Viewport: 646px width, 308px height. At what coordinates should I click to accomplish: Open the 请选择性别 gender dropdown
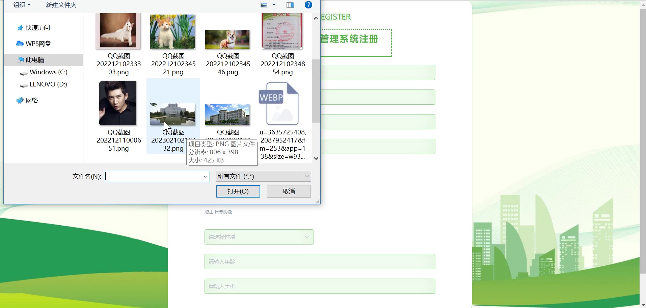click(259, 237)
